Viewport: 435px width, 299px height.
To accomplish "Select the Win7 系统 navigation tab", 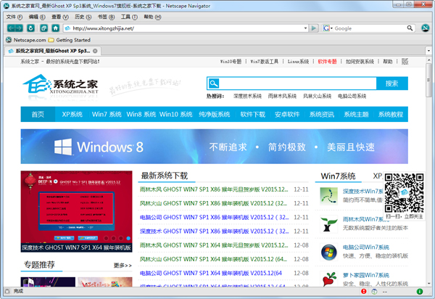I will click(106, 114).
